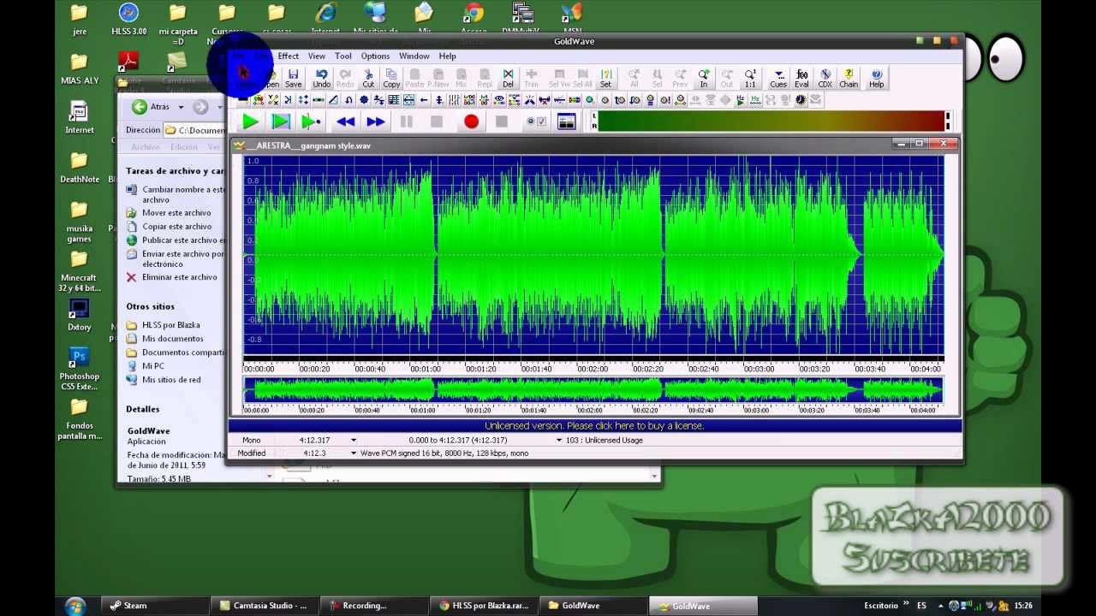This screenshot has height=616, width=1096.
Task: Click the Mix toolbar icon
Action: coord(462,79)
